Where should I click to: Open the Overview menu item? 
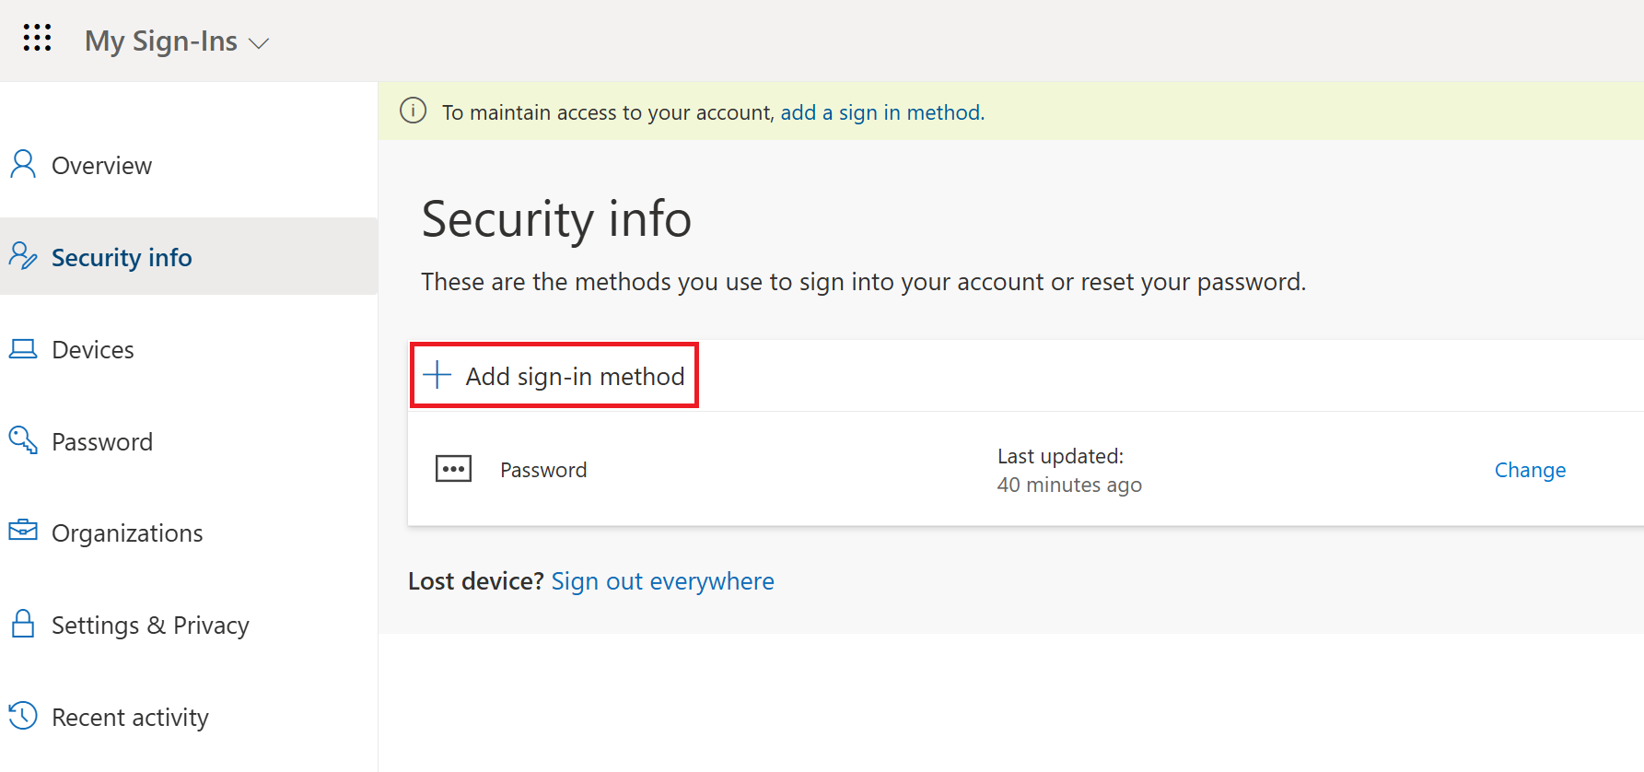(101, 166)
